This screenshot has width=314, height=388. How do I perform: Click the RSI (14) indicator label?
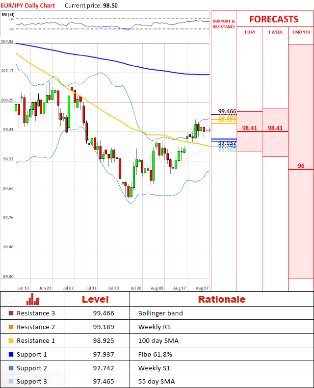7,15
